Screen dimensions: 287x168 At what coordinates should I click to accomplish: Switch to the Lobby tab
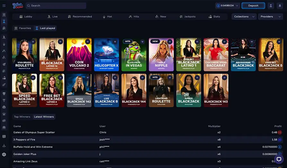(x=26, y=17)
